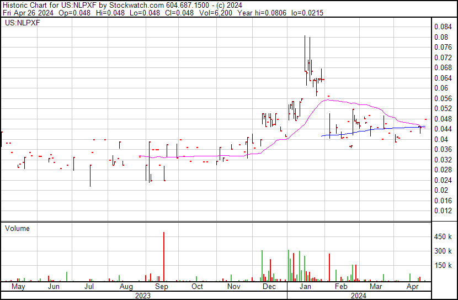Click the Vol=6,200 header value
458x300 pixels.
pos(216,13)
